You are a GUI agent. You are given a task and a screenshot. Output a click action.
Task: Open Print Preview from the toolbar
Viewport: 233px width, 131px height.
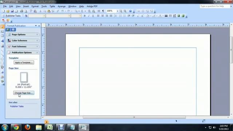26,11
